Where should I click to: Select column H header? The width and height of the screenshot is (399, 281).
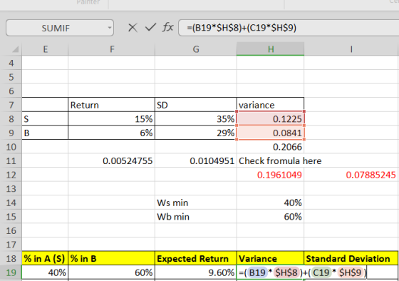271,49
